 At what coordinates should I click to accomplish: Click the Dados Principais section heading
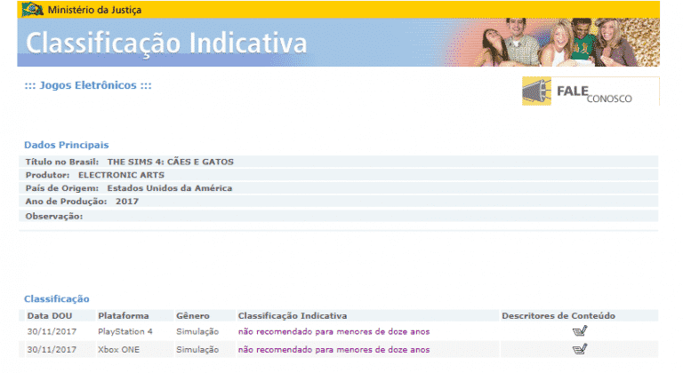(x=67, y=144)
